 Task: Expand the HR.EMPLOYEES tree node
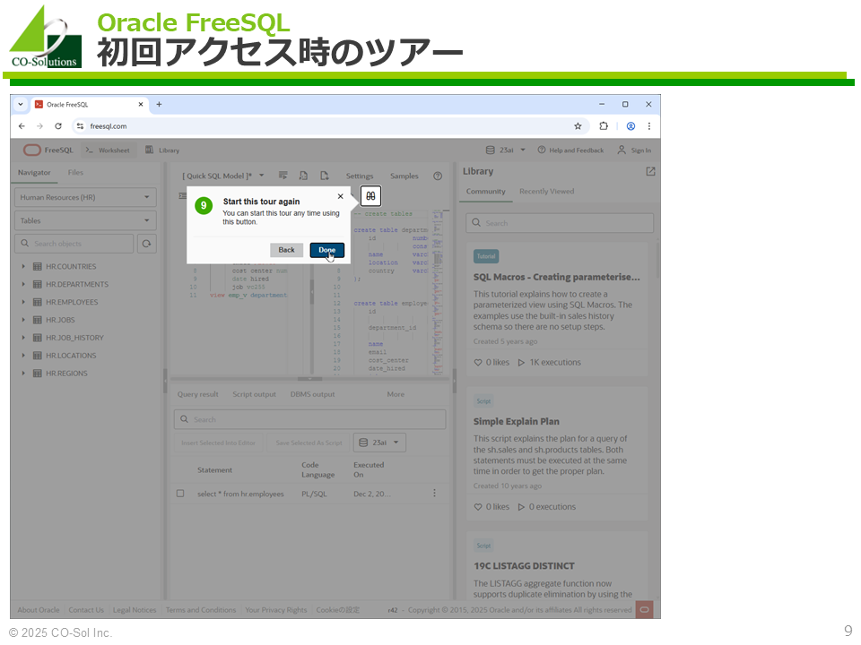24,302
